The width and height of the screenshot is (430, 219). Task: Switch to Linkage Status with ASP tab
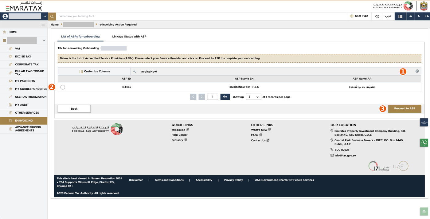[129, 37]
